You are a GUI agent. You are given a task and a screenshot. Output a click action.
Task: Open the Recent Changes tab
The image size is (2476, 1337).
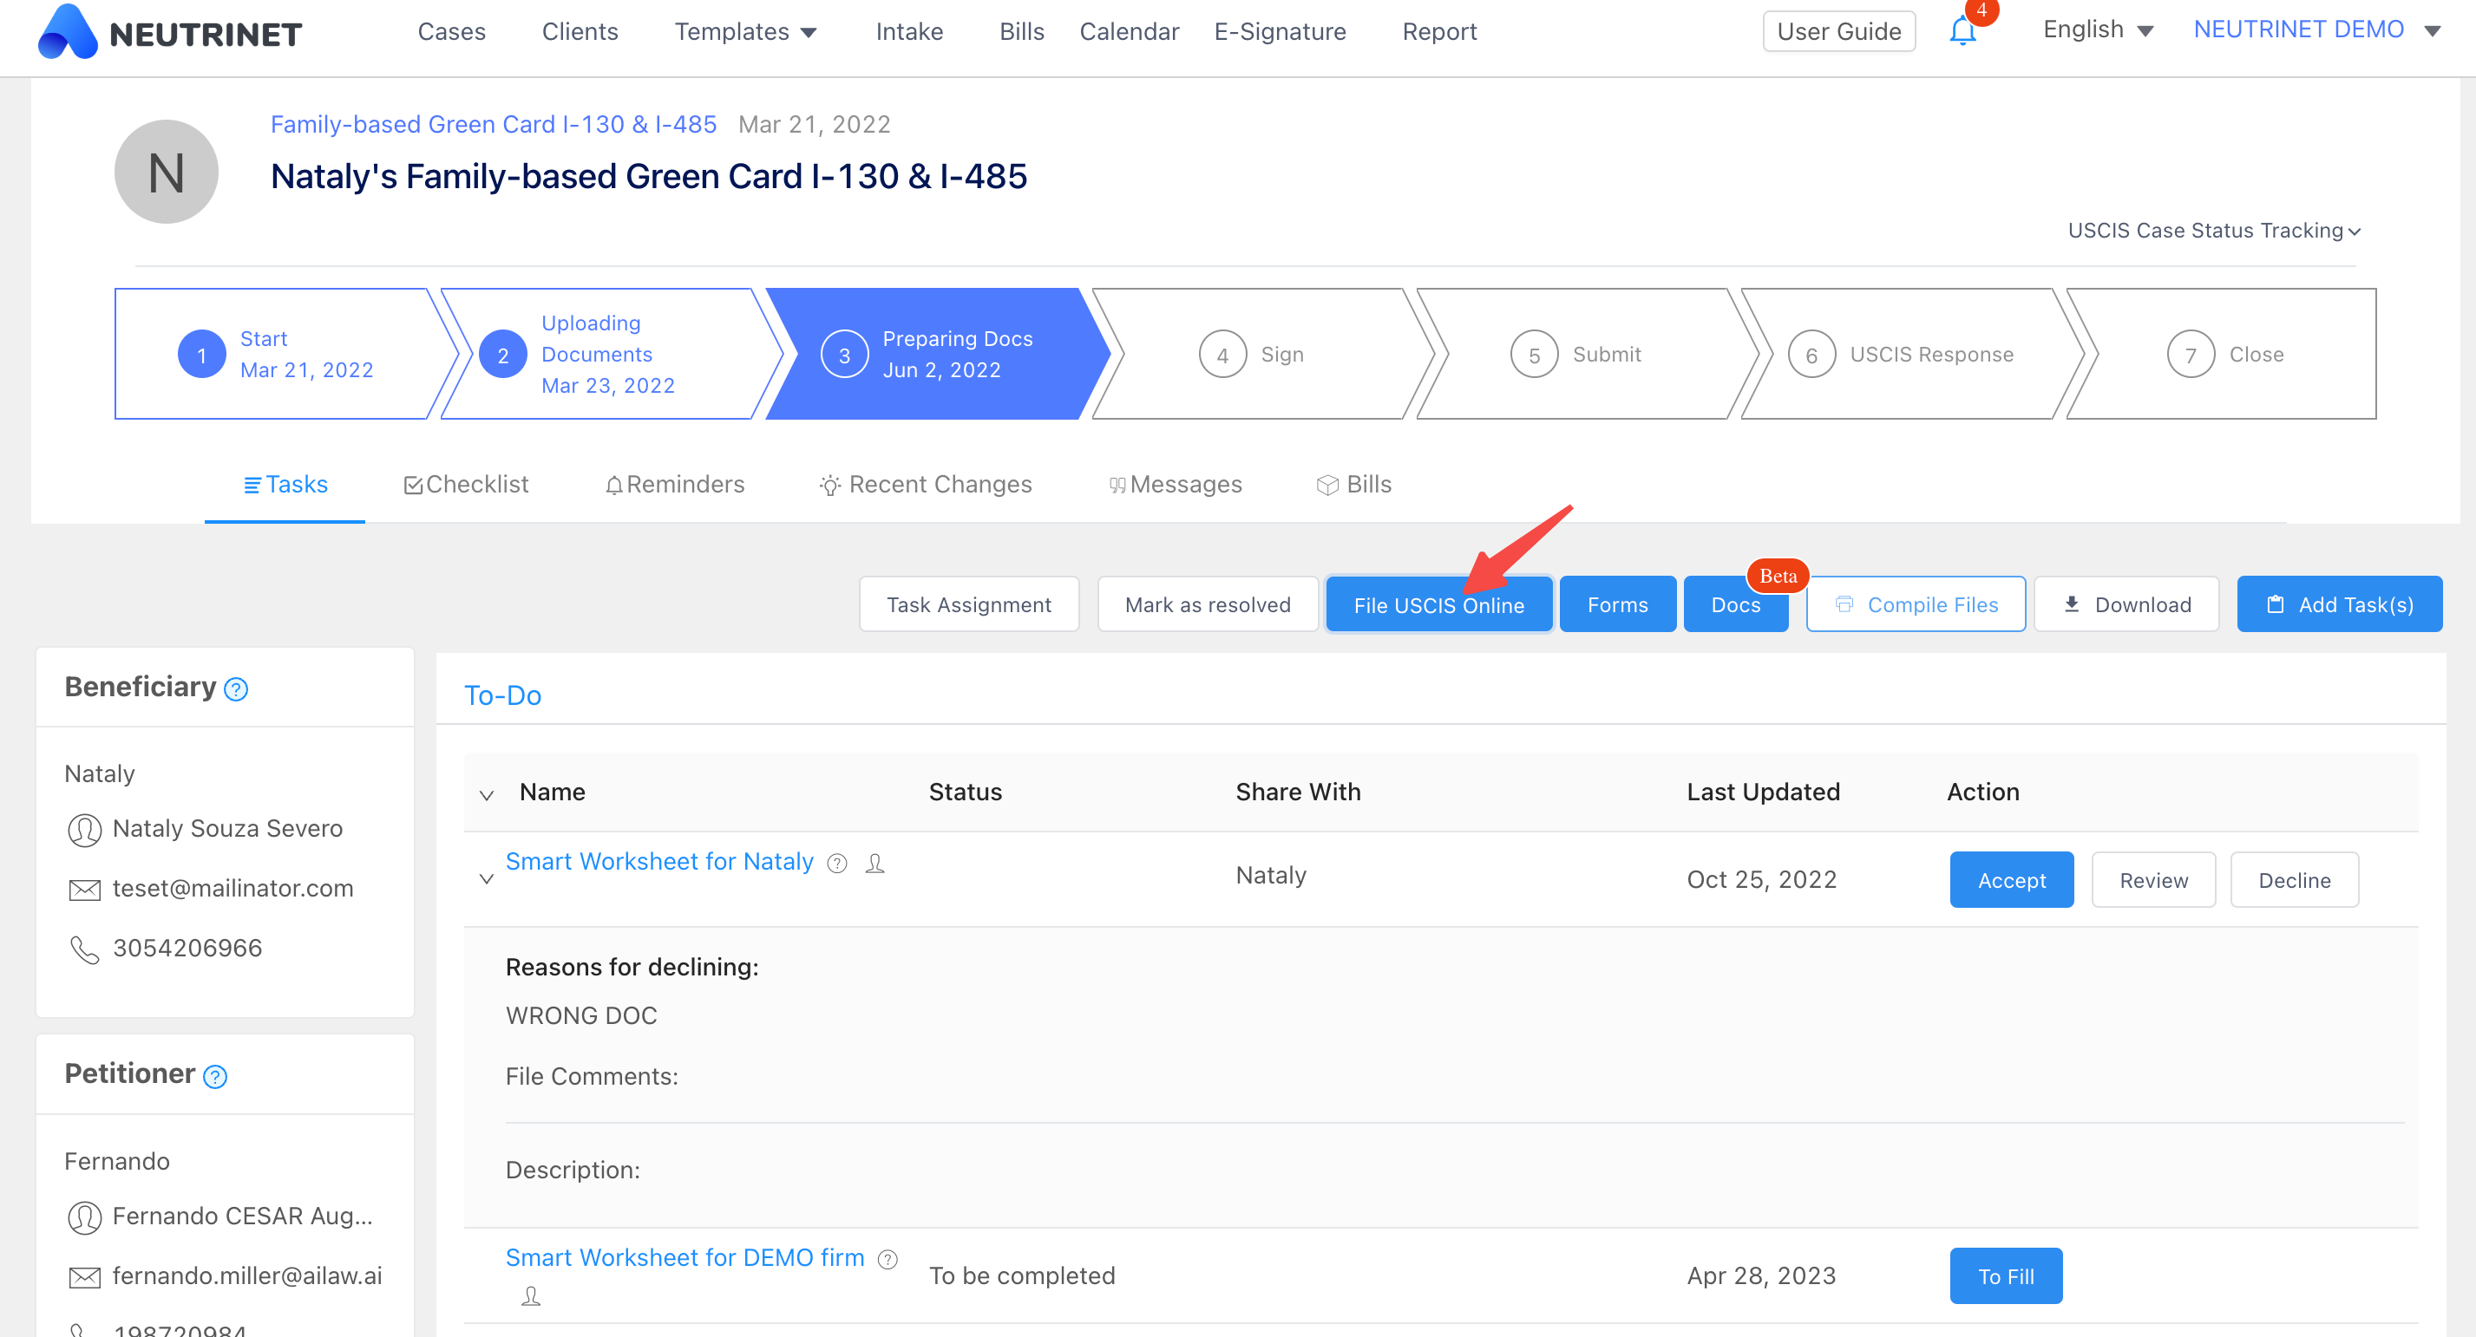click(926, 484)
